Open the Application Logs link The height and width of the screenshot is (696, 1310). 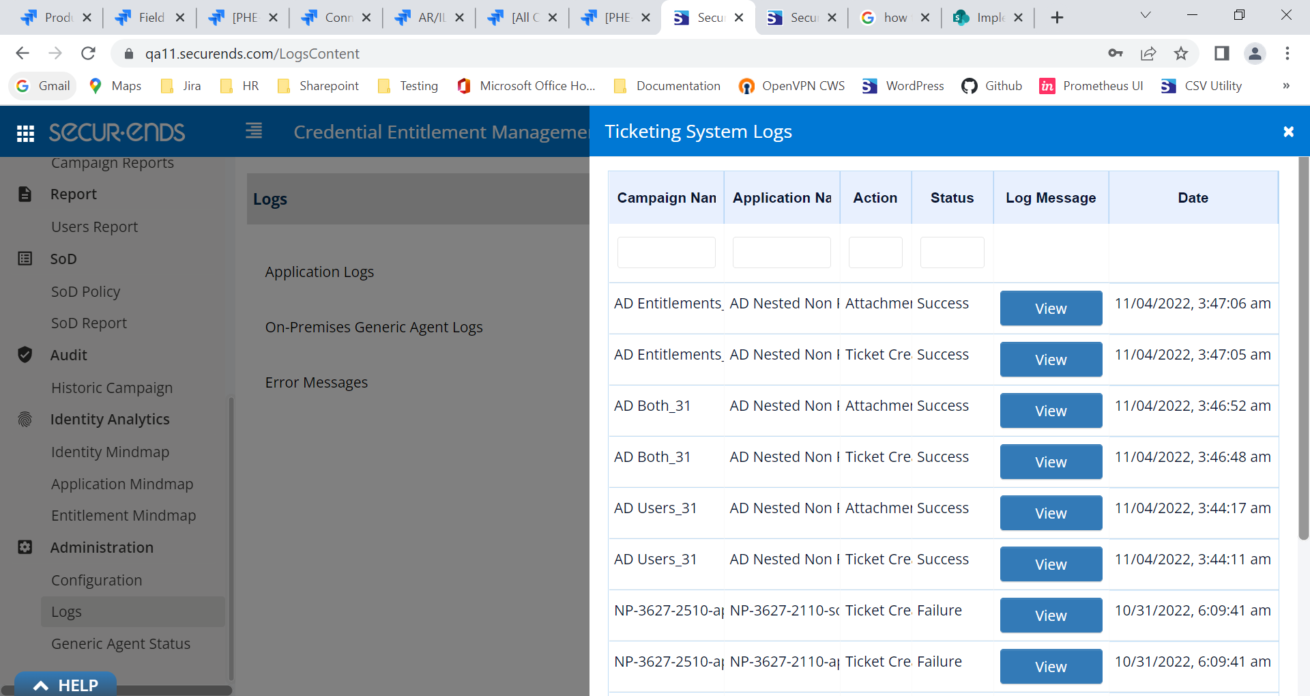click(319, 272)
